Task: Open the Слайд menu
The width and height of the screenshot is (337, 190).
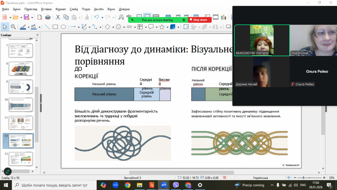Action: pyautogui.click(x=74, y=9)
